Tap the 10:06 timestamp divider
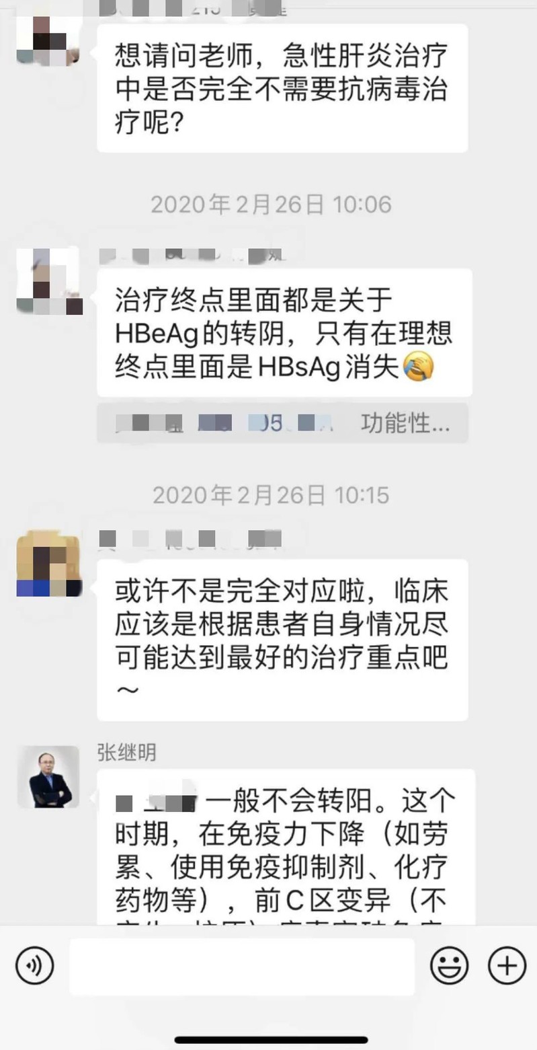The width and height of the screenshot is (537, 1050). (x=271, y=204)
